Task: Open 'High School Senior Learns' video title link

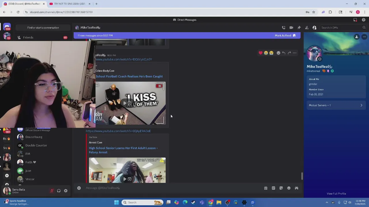Action: click(123, 150)
